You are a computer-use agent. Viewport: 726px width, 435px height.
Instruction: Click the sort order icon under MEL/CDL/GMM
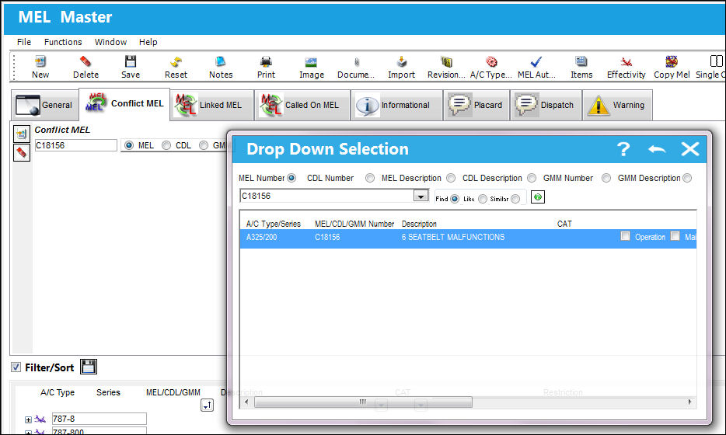[x=207, y=405]
